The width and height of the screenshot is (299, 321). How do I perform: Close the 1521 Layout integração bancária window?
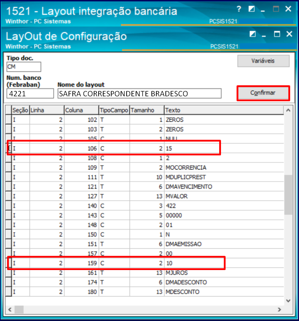[x=288, y=9]
